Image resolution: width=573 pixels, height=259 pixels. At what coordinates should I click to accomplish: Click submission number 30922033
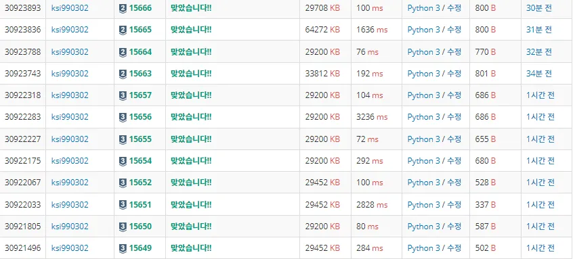(x=22, y=205)
